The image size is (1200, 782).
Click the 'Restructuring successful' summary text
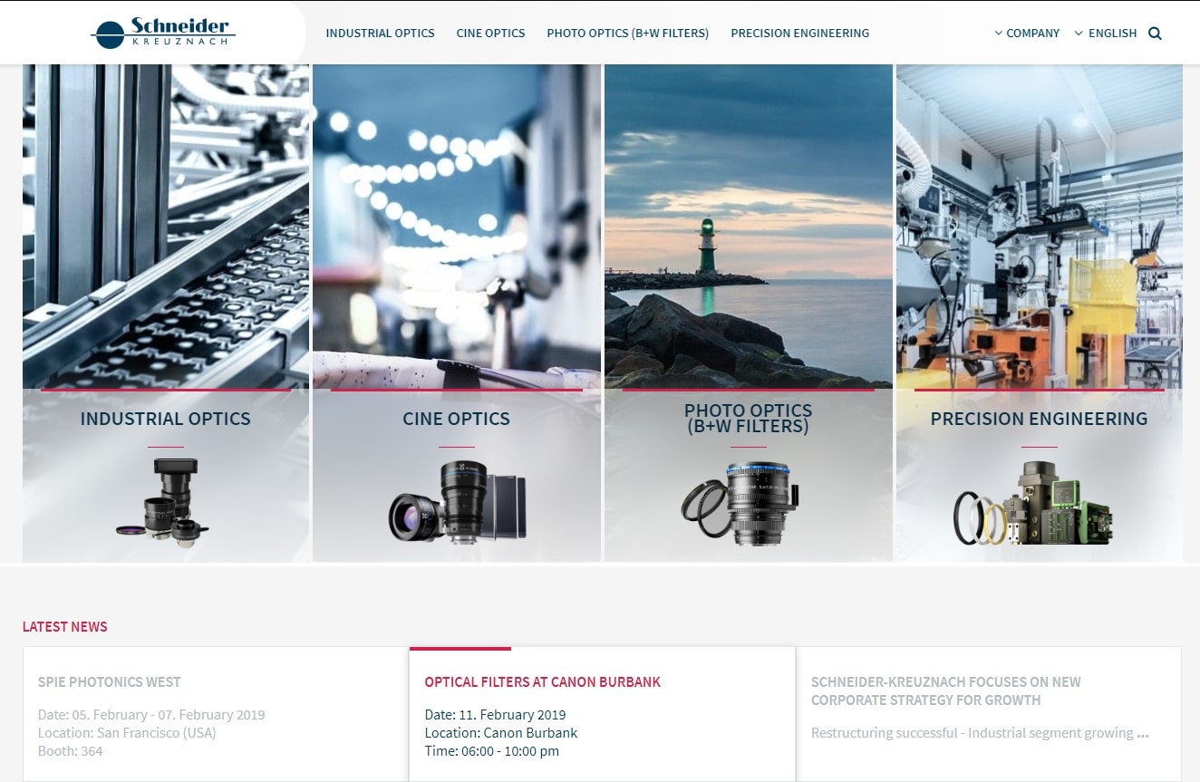[980, 733]
